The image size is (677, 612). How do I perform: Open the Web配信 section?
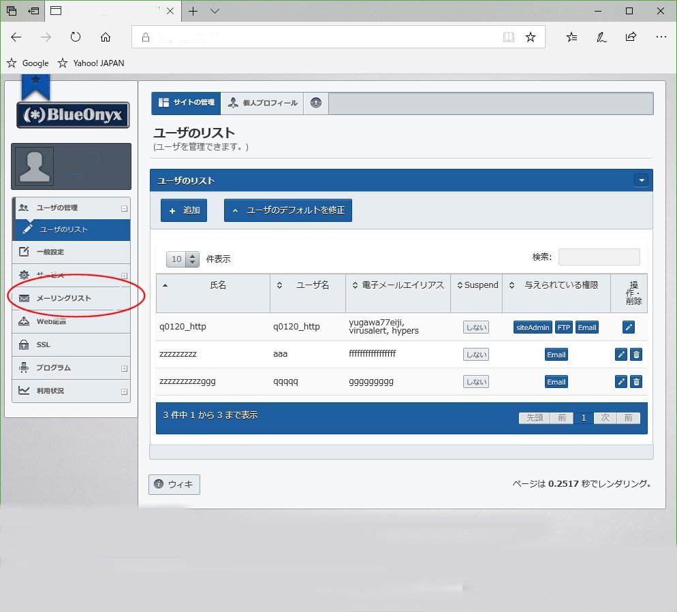(x=56, y=321)
